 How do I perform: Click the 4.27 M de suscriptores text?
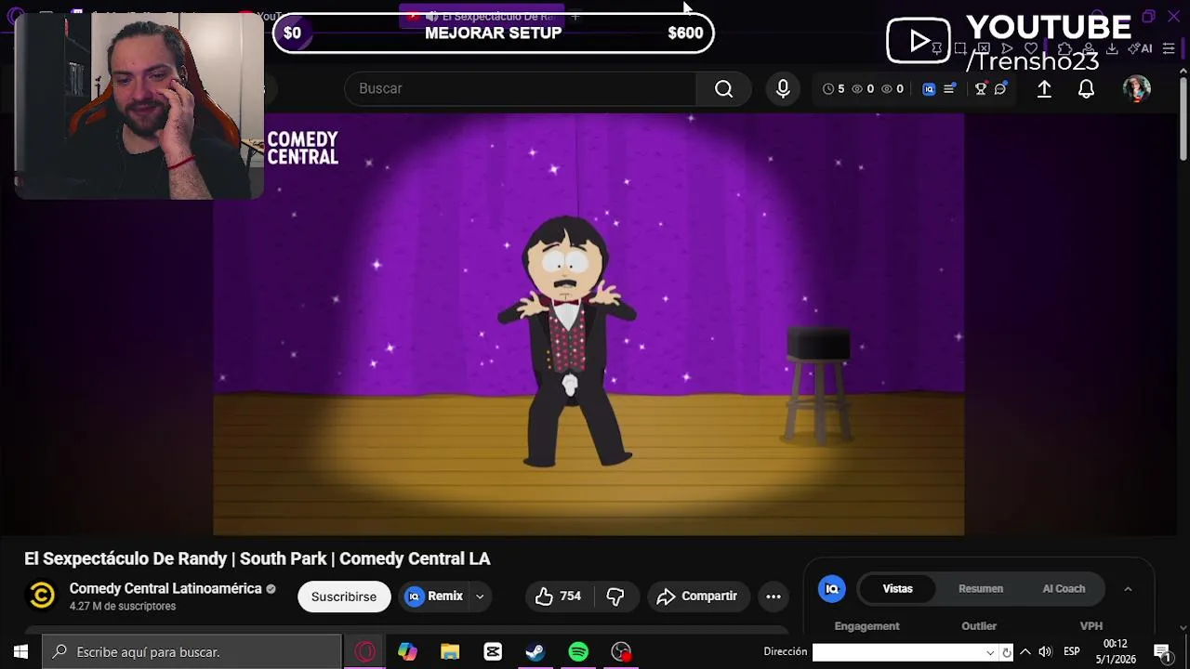pyautogui.click(x=123, y=607)
